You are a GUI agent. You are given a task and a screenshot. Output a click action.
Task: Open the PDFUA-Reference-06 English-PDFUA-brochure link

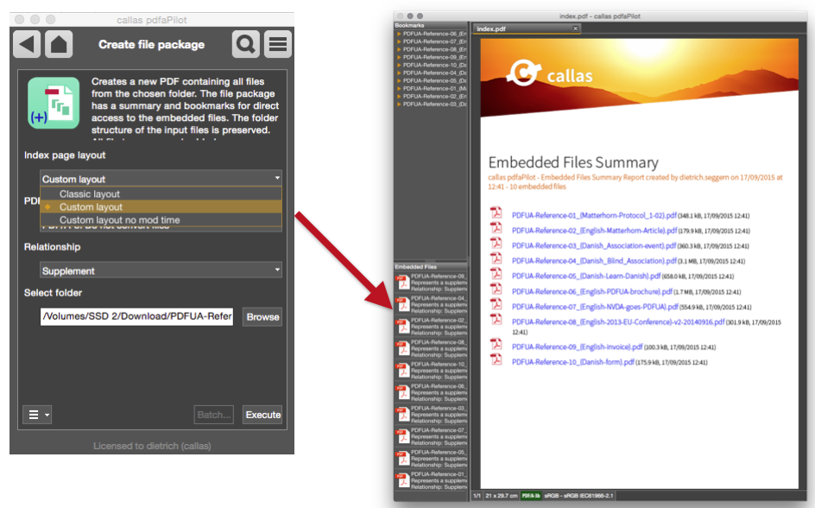click(592, 292)
